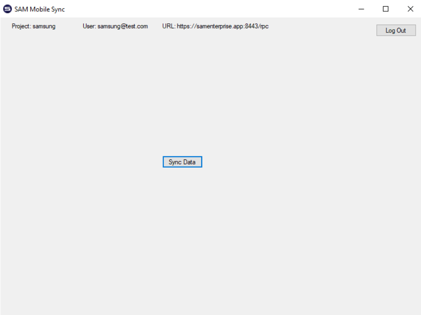Click the SAM Mobile Sync app icon
The width and height of the screenshot is (421, 315).
point(7,9)
